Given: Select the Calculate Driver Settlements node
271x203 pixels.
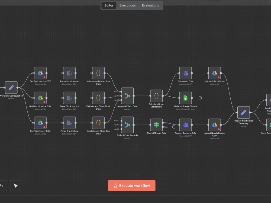Looking at the screenshot, I should click(156, 96).
